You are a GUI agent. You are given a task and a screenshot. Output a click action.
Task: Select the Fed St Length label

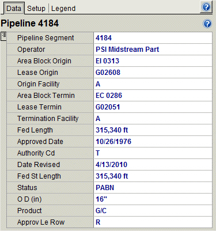coord(39,176)
